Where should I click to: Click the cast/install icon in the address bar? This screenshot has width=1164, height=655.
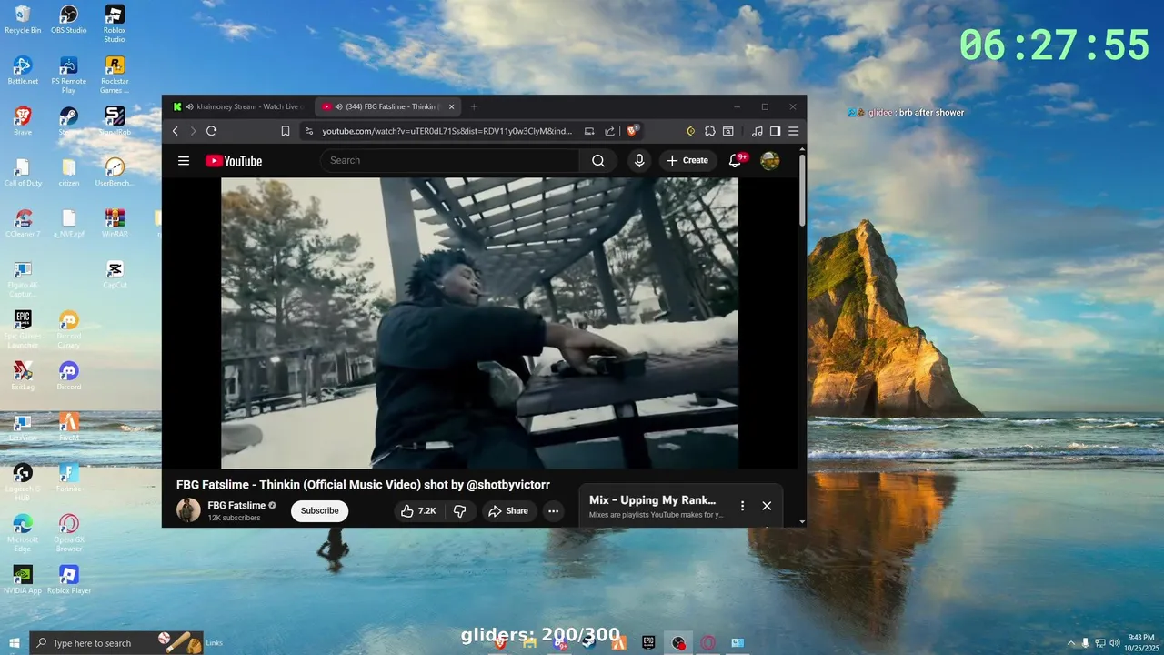pyautogui.click(x=589, y=131)
